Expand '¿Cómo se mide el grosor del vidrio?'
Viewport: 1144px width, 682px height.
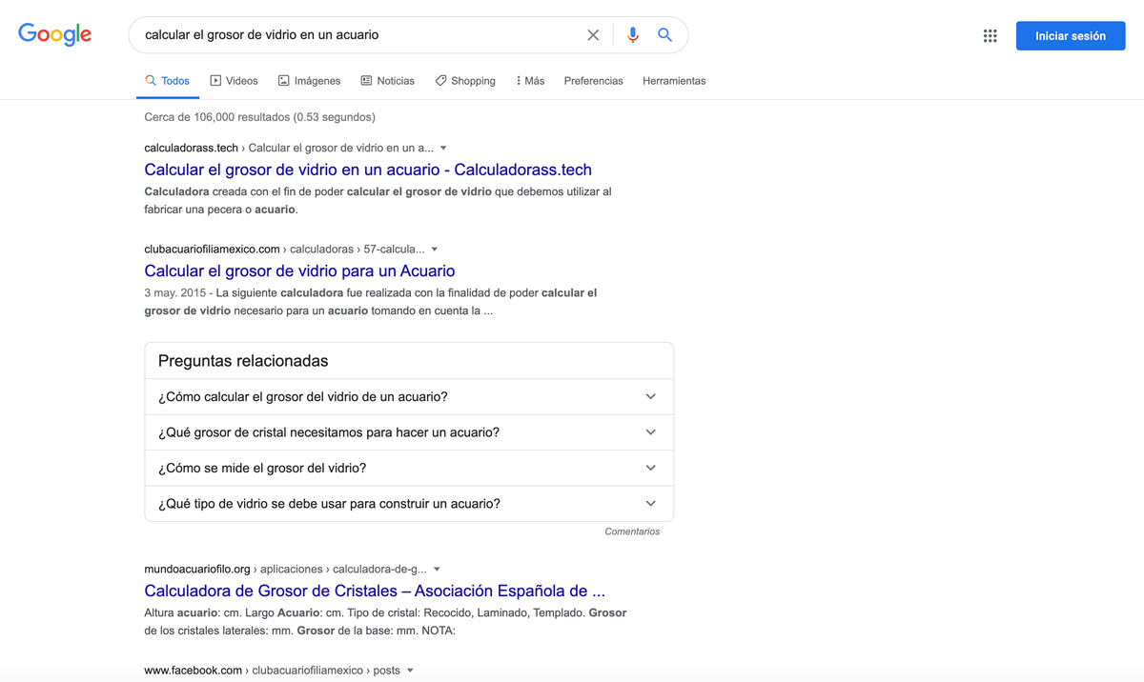click(x=409, y=468)
